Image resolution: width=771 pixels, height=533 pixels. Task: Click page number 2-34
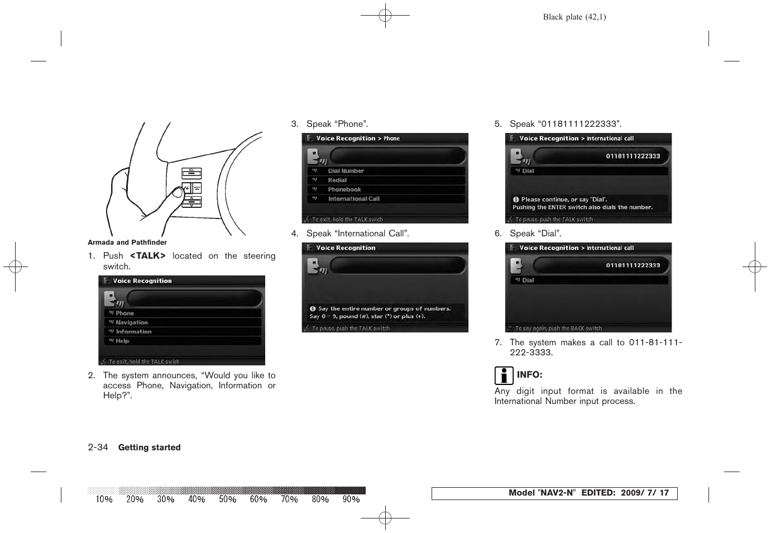tap(98, 447)
